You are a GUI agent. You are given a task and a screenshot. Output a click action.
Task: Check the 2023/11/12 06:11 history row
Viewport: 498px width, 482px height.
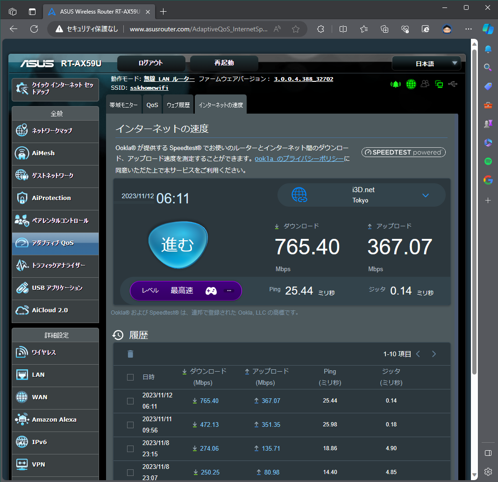pyautogui.click(x=130, y=401)
